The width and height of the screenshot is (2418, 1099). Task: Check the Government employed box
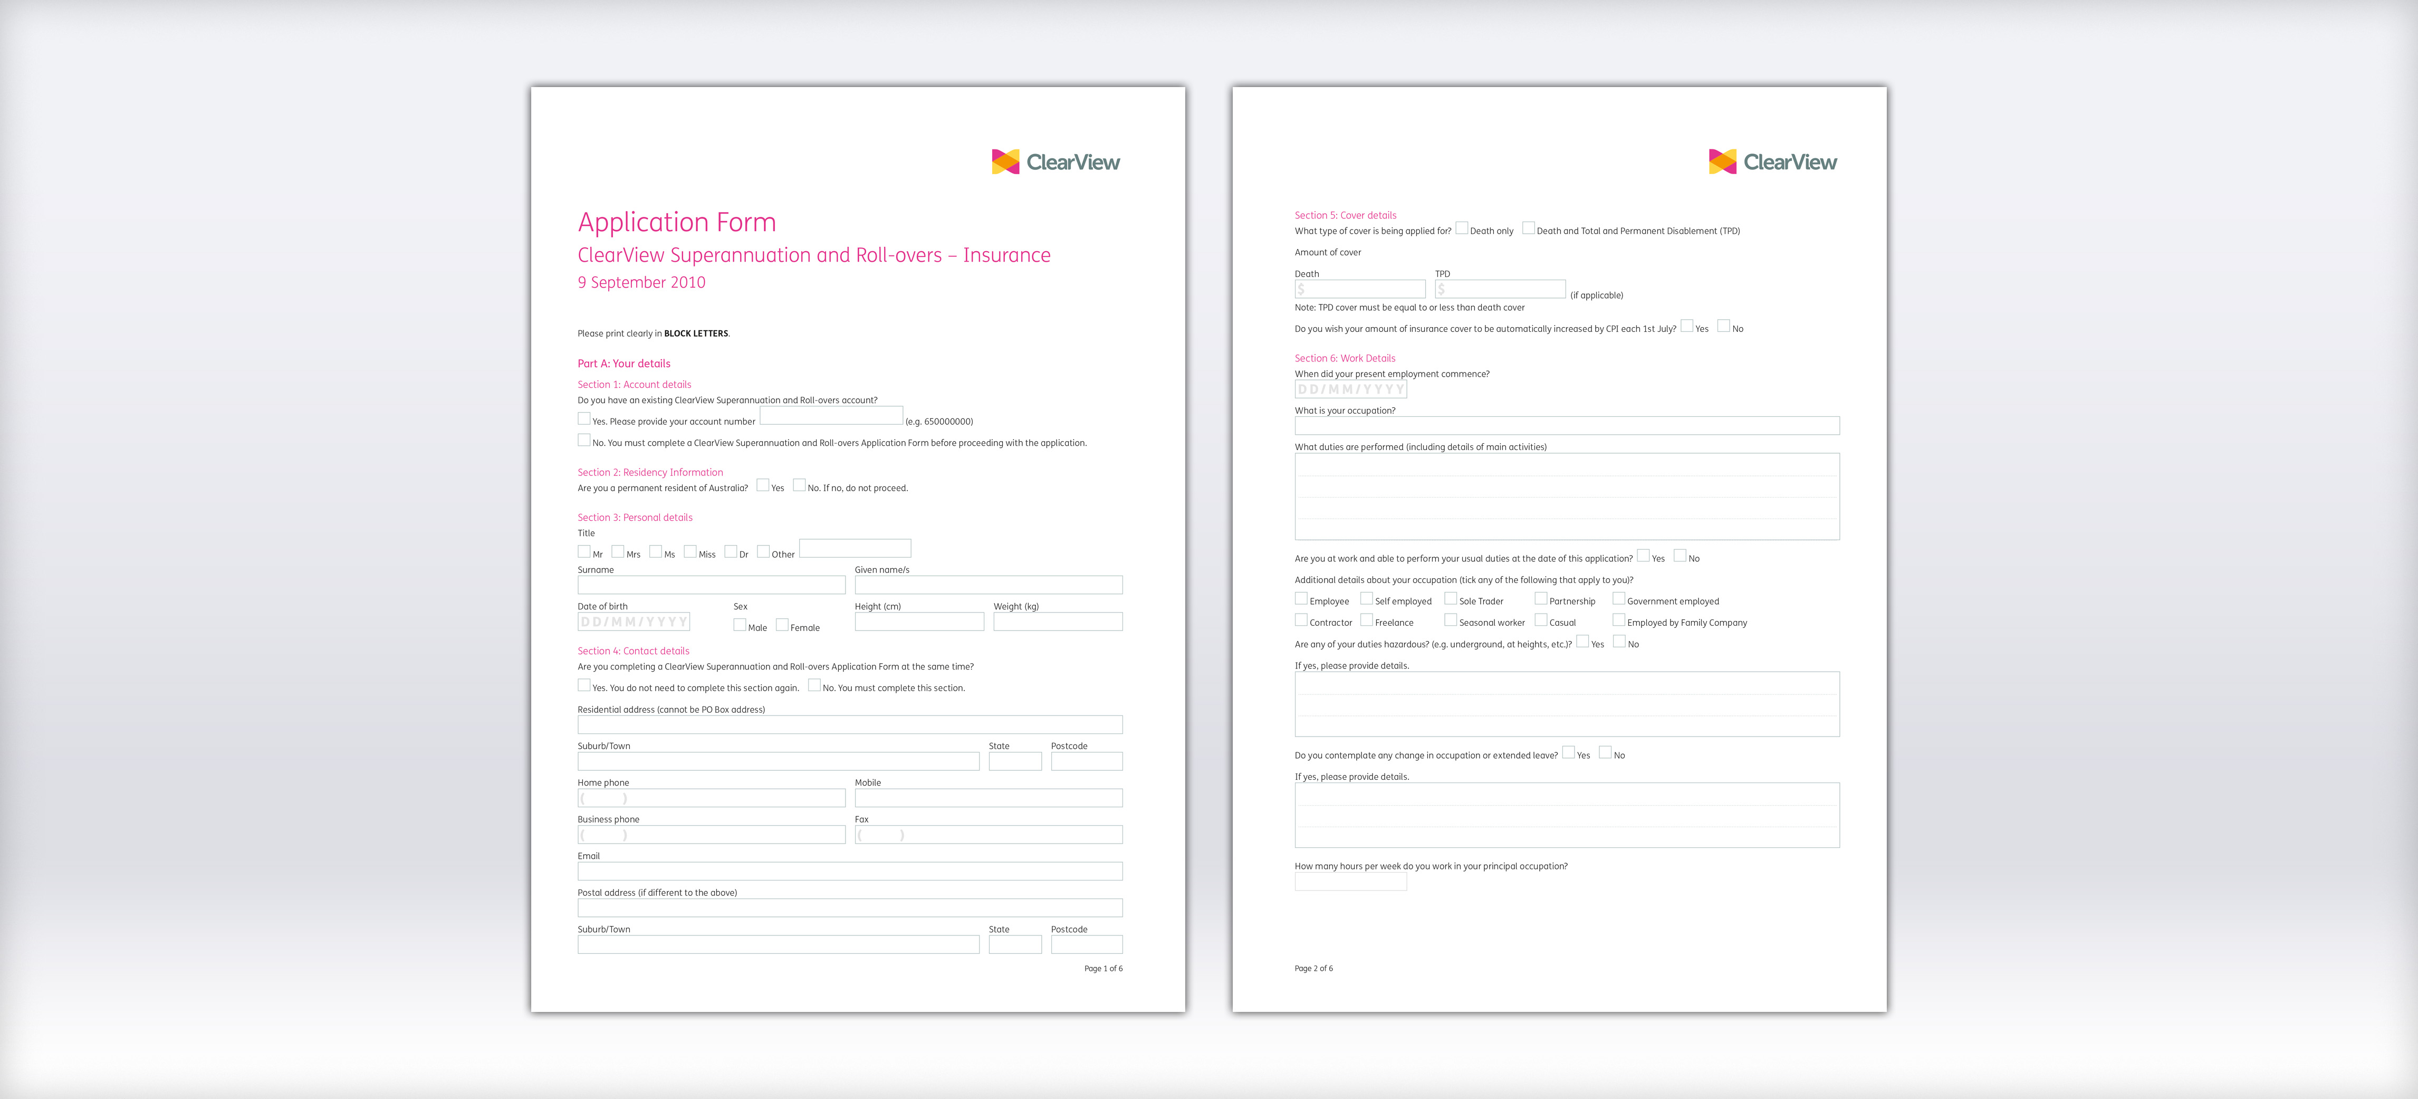click(1618, 599)
